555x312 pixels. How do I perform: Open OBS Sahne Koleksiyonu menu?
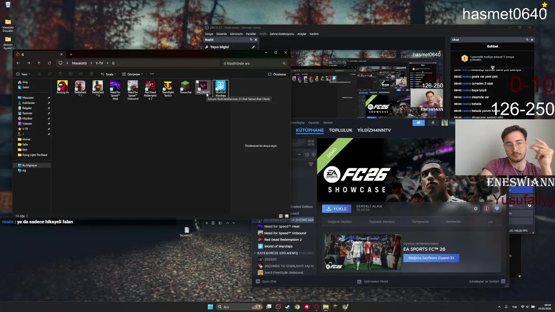click(x=282, y=34)
